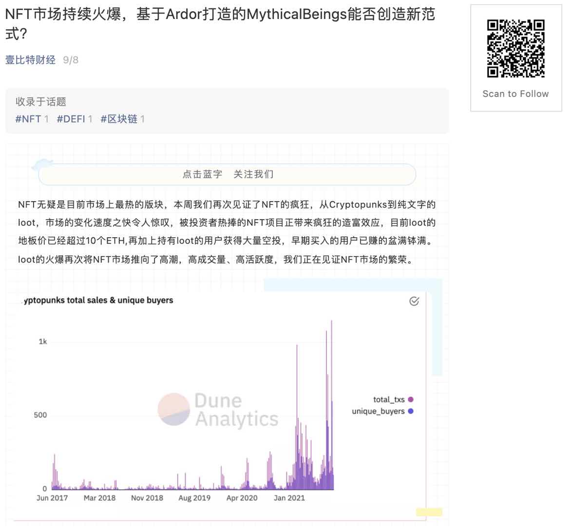Click the article title heading
Viewport: 574px width, 531px height.
[220, 24]
